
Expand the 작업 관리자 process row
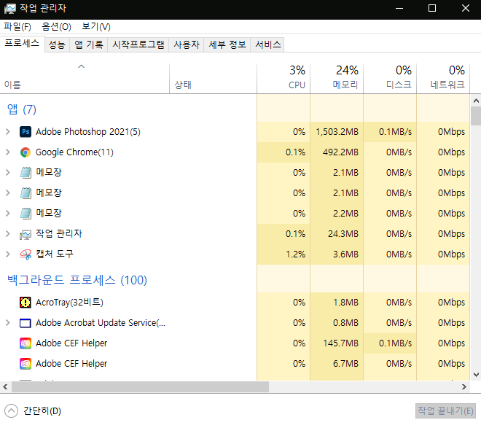coord(8,234)
